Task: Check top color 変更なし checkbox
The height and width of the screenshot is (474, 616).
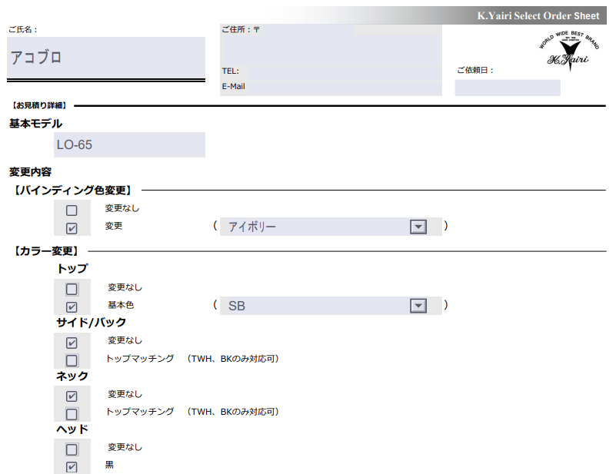Action: (x=72, y=290)
